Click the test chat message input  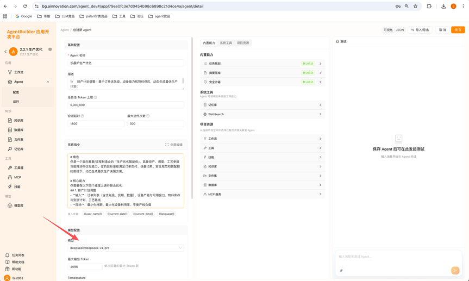(x=398, y=257)
